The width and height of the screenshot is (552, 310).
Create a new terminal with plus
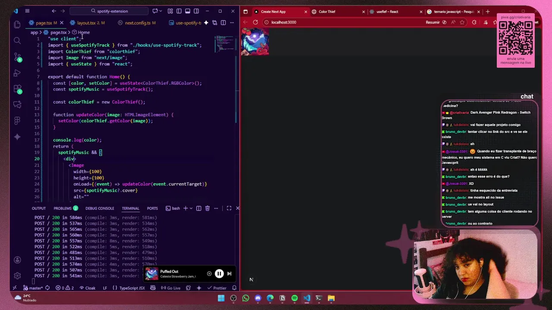[x=185, y=208]
